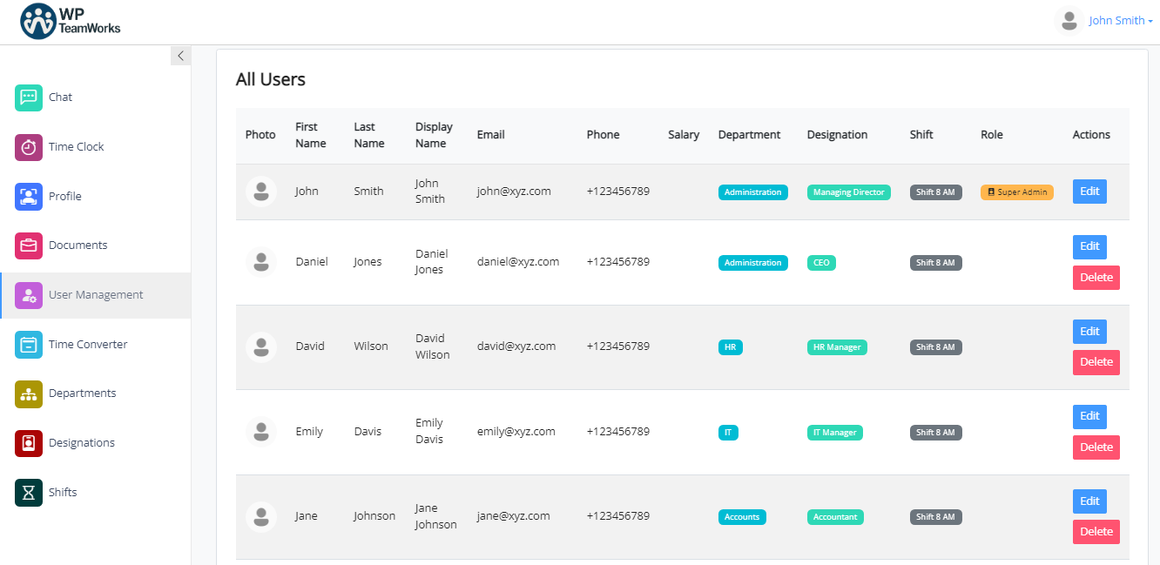This screenshot has height=565, width=1160.
Task: Open the Time Clock feature
Action: click(27, 146)
